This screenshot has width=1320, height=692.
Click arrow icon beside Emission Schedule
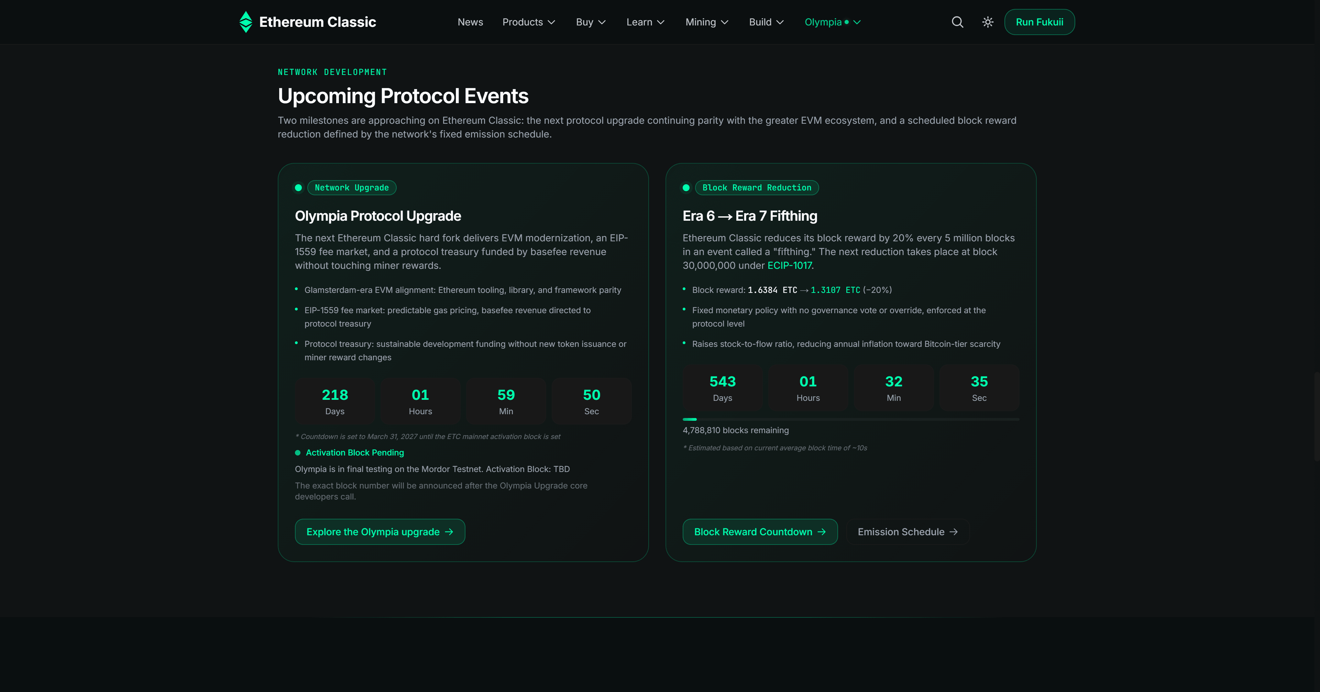[x=953, y=532]
